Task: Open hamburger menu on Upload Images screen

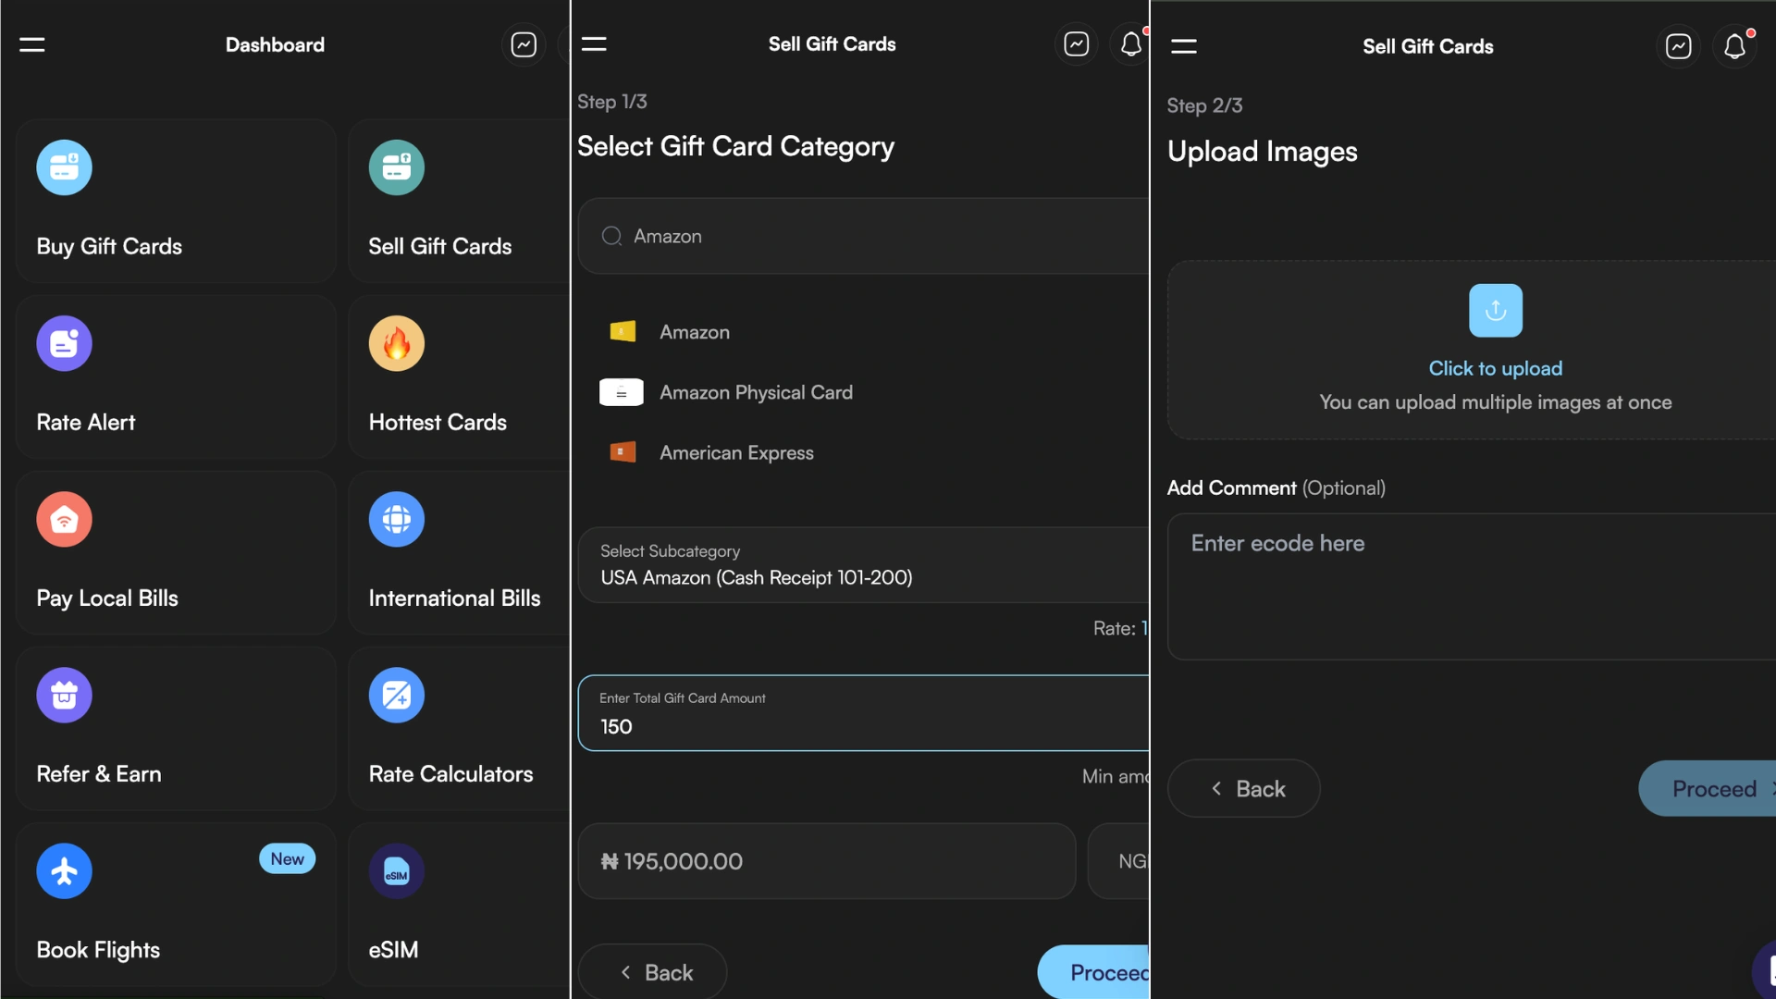Action: coord(1184,46)
